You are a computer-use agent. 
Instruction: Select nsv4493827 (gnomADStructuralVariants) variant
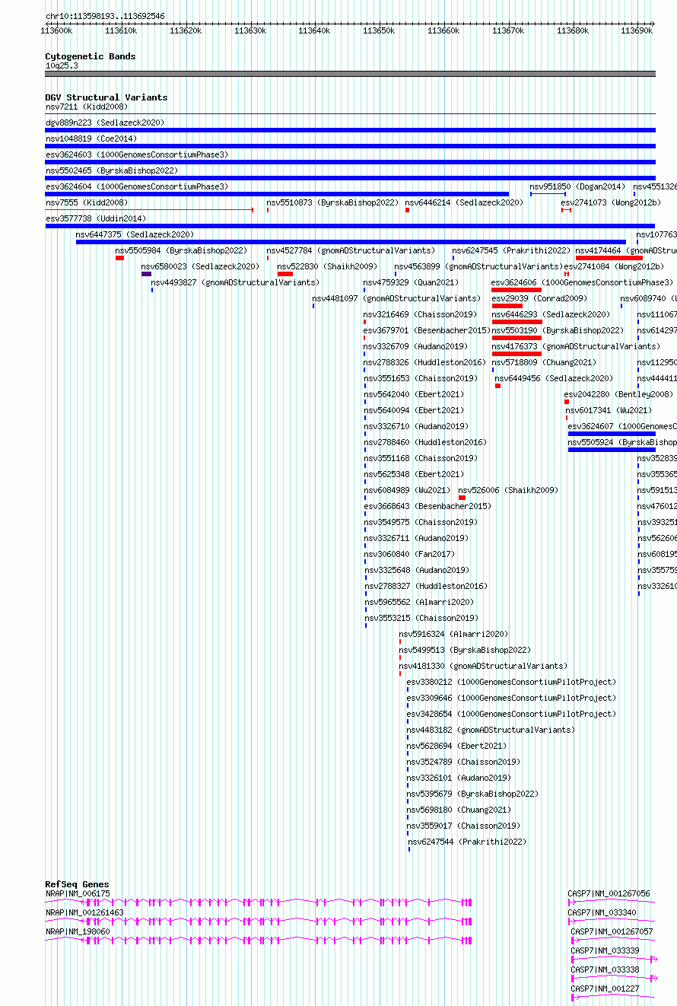pos(235,282)
